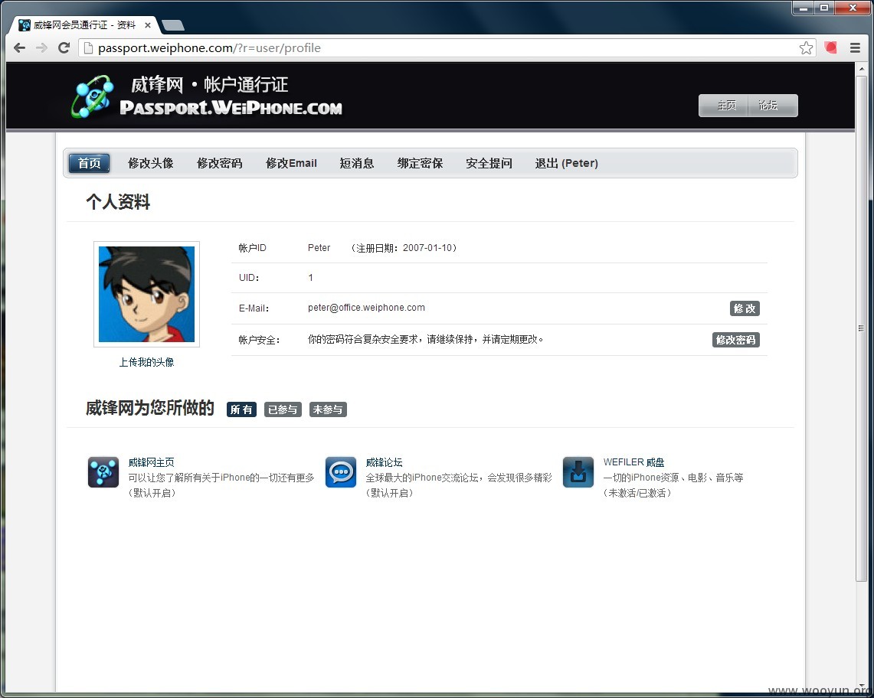Screen dimensions: 874x698
Task: Open the 威锋论坛 chat bubble icon
Action: pyautogui.click(x=341, y=471)
